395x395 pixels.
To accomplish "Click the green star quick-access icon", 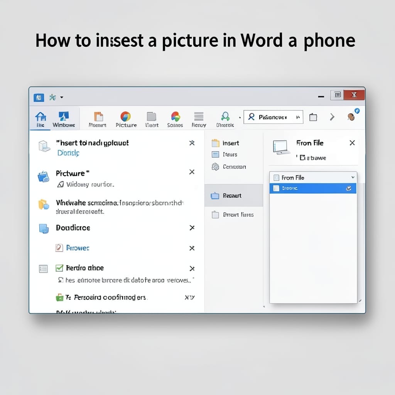I will (52, 97).
